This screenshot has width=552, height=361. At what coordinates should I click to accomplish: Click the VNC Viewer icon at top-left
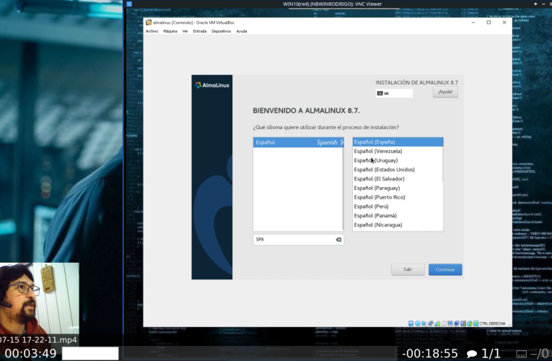[129, 4]
